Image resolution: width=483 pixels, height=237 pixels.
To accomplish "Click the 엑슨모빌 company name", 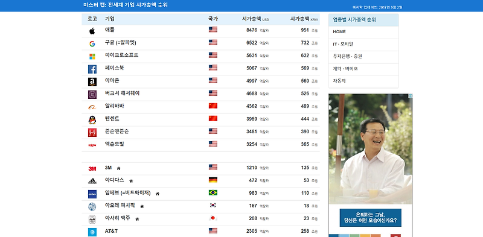I will coord(114,144).
